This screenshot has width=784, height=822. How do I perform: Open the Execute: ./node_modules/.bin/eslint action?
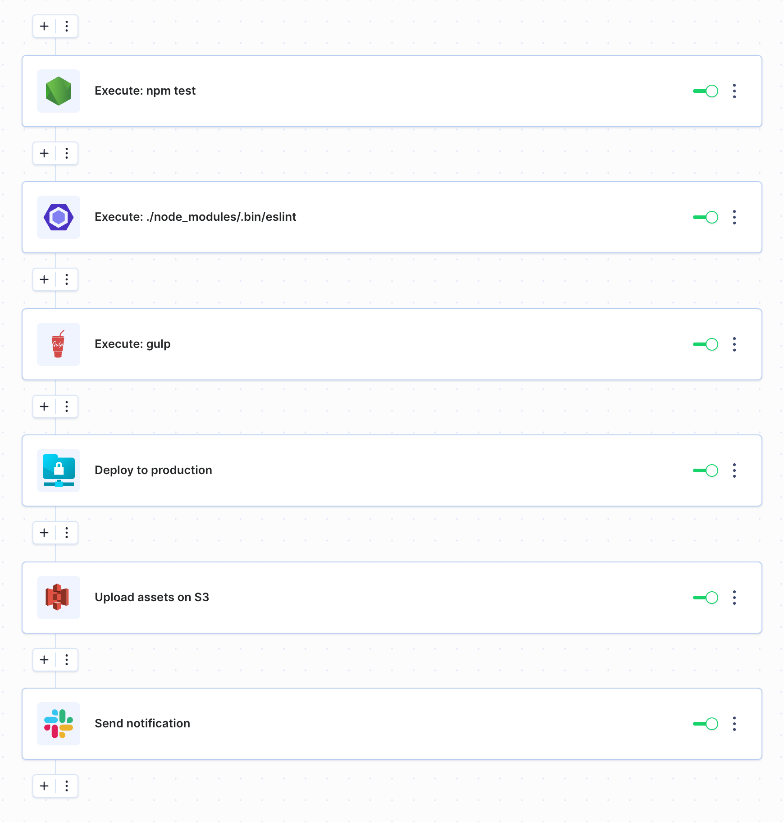[392, 217]
